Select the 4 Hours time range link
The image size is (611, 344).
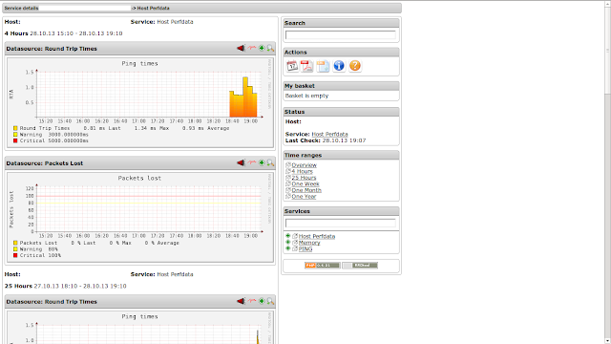coord(302,171)
